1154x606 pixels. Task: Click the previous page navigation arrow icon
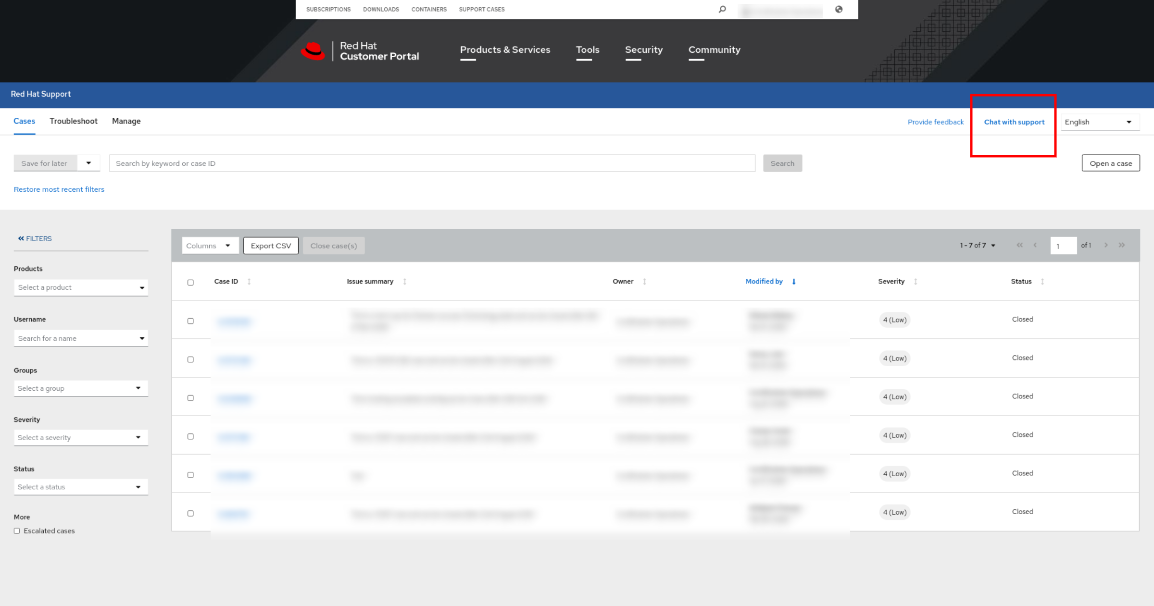[1035, 246]
